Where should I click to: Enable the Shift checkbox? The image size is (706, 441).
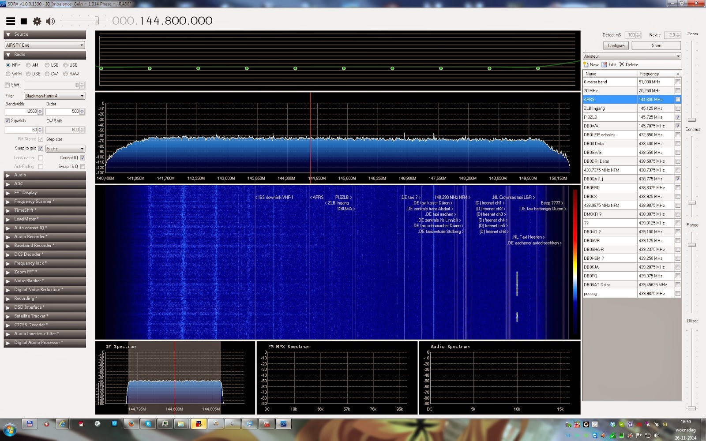click(7, 85)
